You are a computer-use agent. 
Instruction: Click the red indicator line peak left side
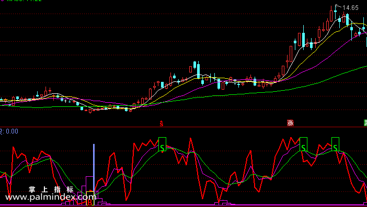coord(13,148)
